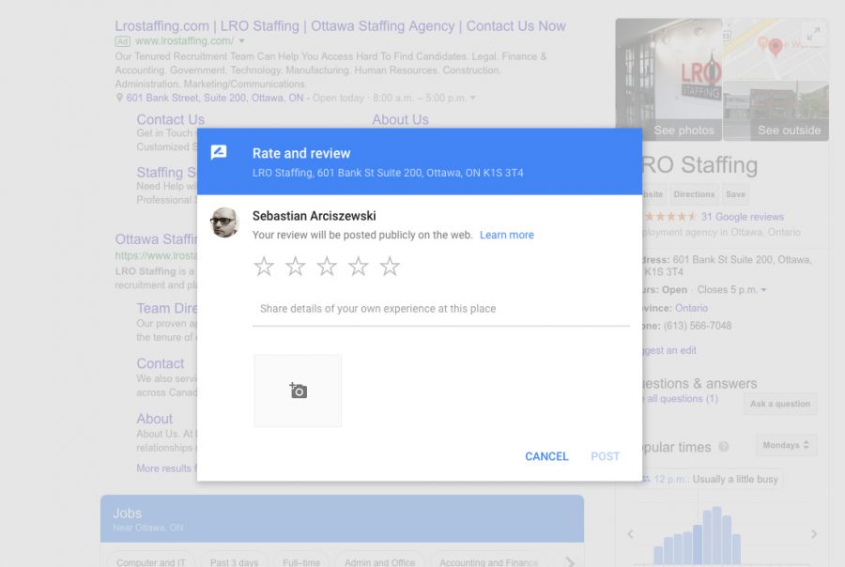Open the 31 Google reviews link
This screenshot has width=845, height=567.
click(742, 217)
